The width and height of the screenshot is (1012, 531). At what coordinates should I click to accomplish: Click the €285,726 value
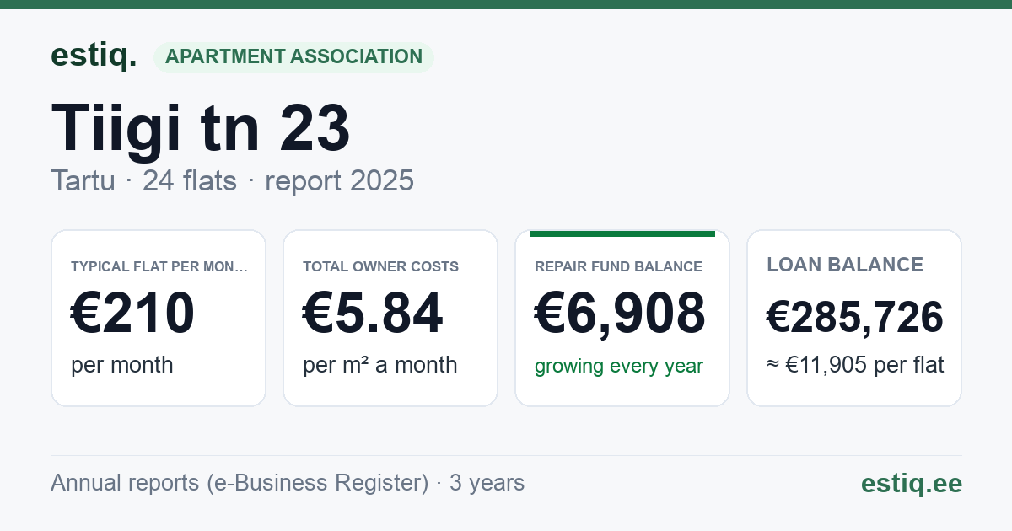click(855, 317)
